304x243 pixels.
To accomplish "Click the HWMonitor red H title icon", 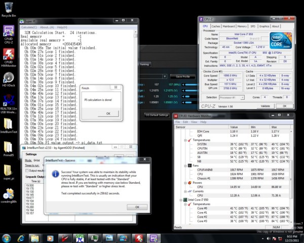I will 176,116.
